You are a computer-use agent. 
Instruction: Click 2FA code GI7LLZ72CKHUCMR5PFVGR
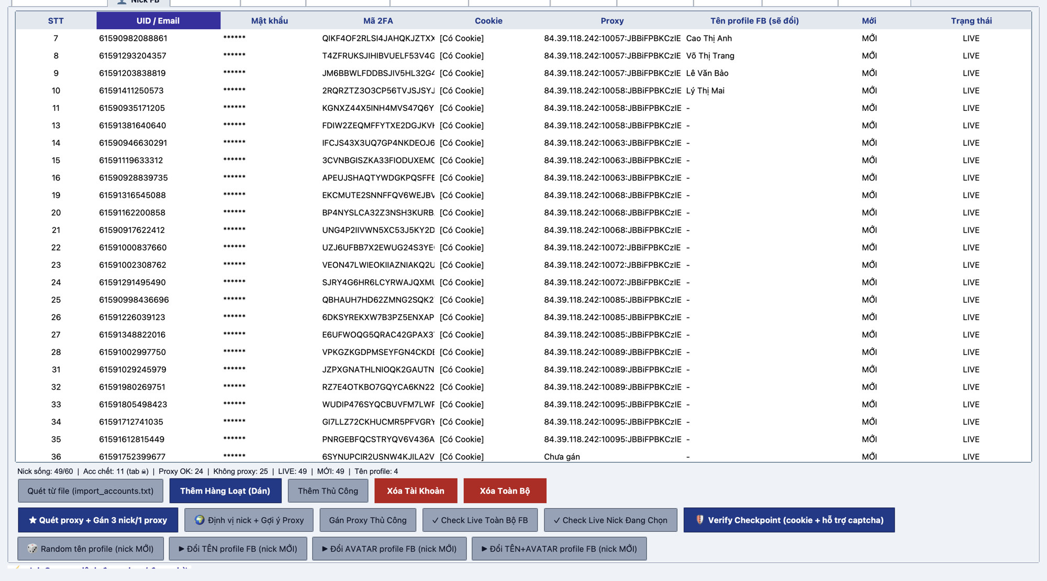coord(378,421)
